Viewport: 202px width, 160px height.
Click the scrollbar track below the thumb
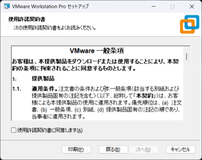(x=186, y=90)
